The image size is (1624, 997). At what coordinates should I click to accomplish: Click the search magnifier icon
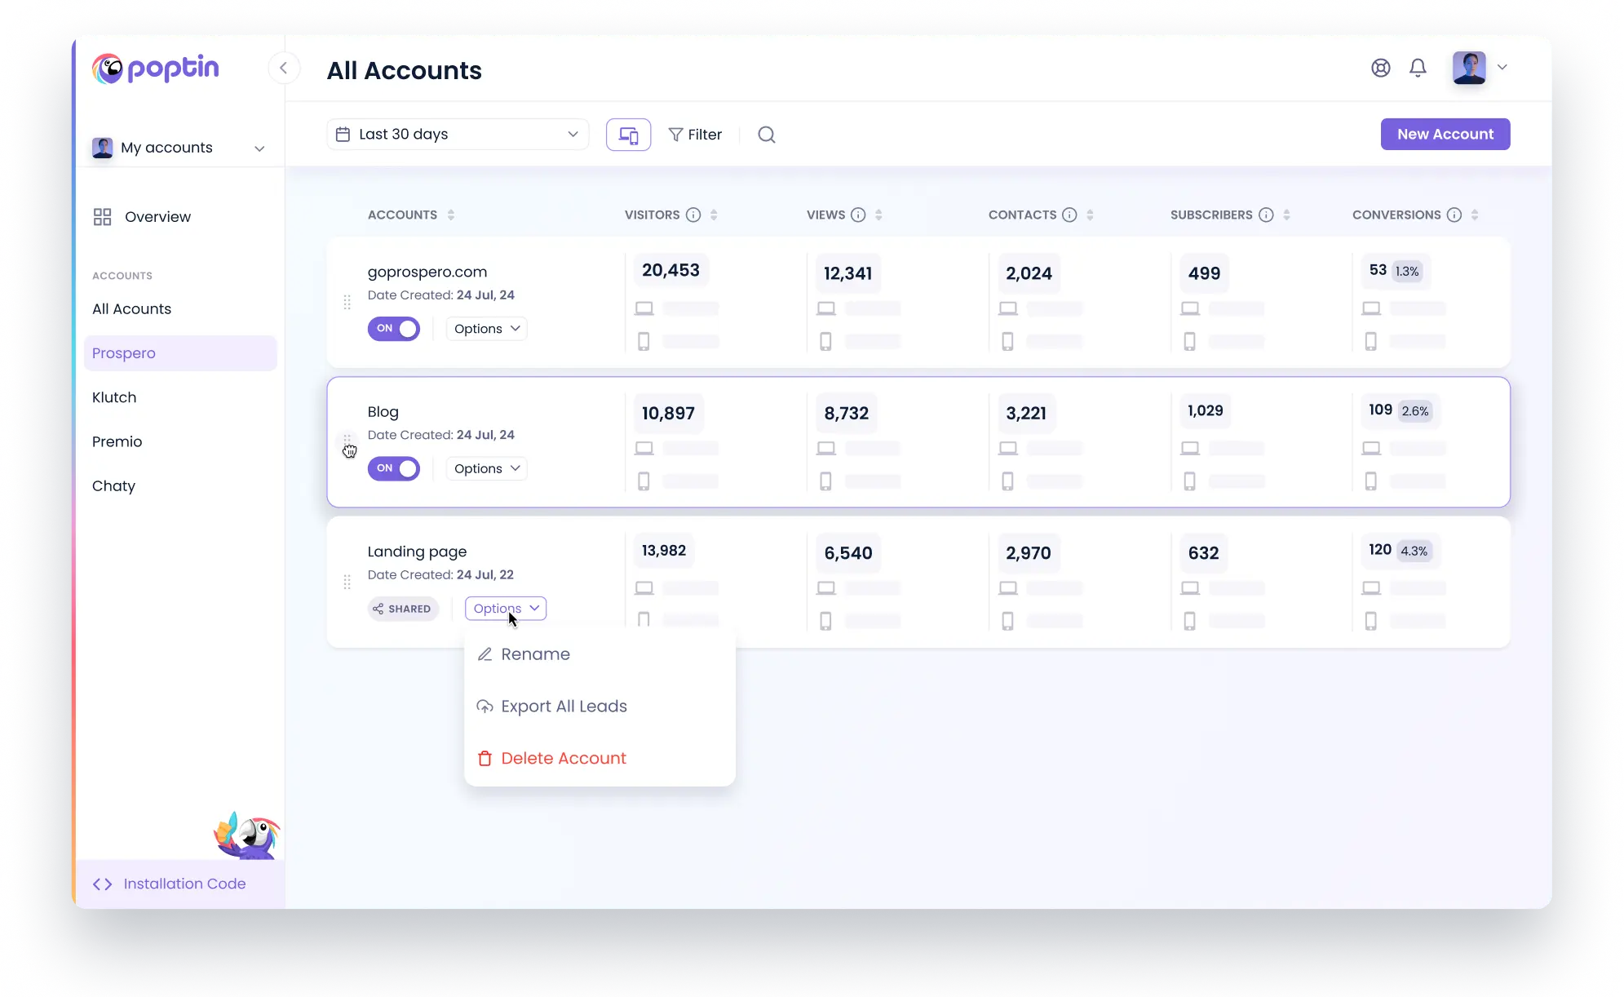click(766, 135)
